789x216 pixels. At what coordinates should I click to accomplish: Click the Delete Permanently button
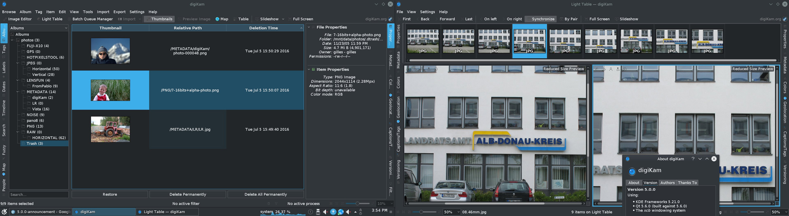[188, 194]
